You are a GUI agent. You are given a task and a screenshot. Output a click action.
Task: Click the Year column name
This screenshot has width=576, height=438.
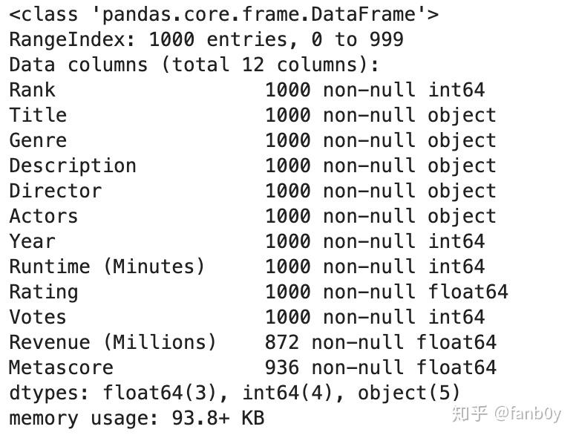click(x=32, y=241)
